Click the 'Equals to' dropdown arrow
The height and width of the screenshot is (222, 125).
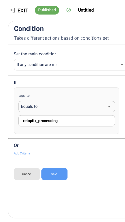click(x=109, y=107)
